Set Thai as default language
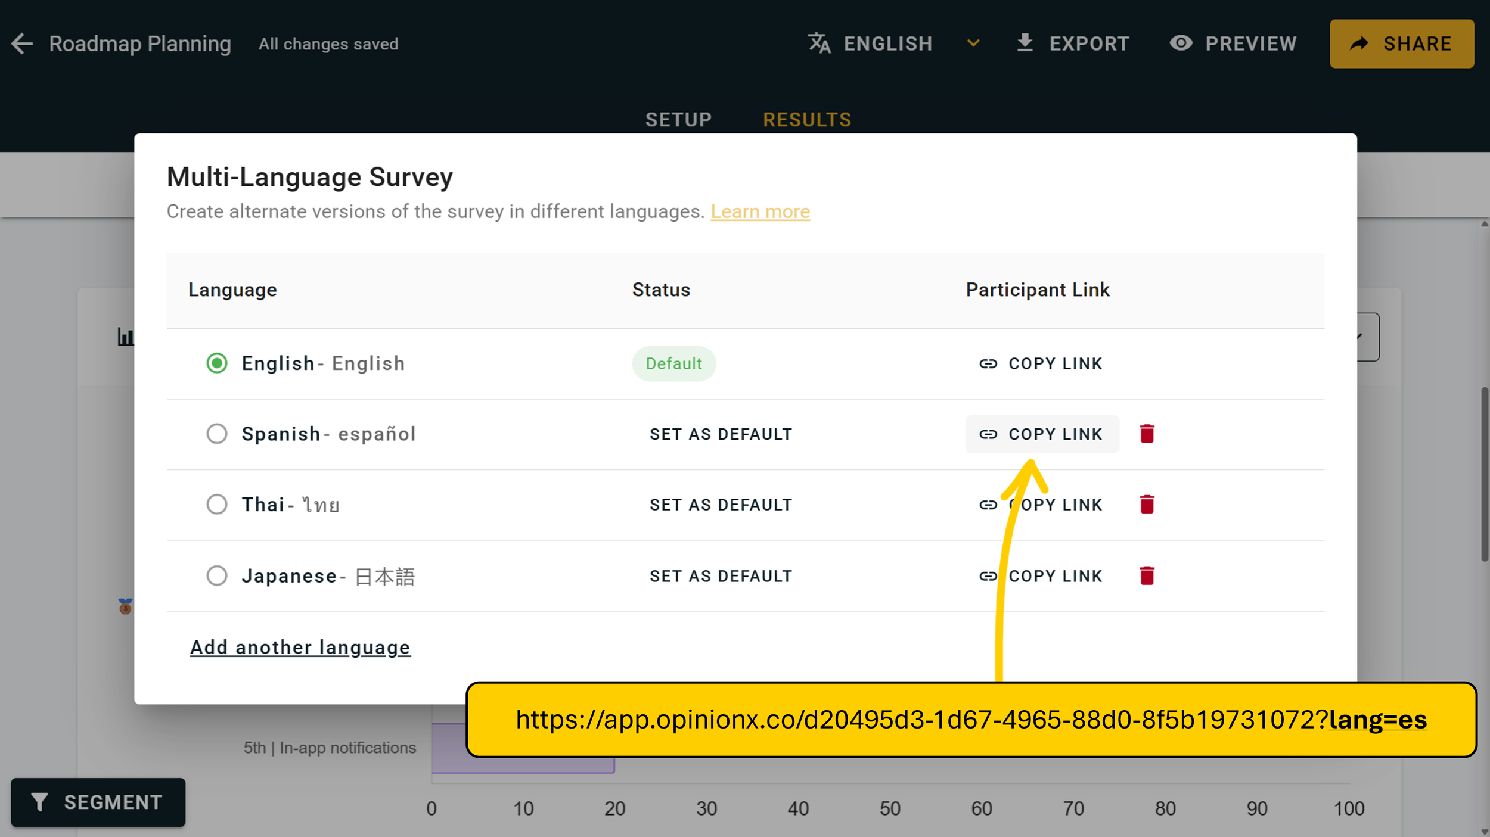The width and height of the screenshot is (1490, 837). [x=721, y=505]
